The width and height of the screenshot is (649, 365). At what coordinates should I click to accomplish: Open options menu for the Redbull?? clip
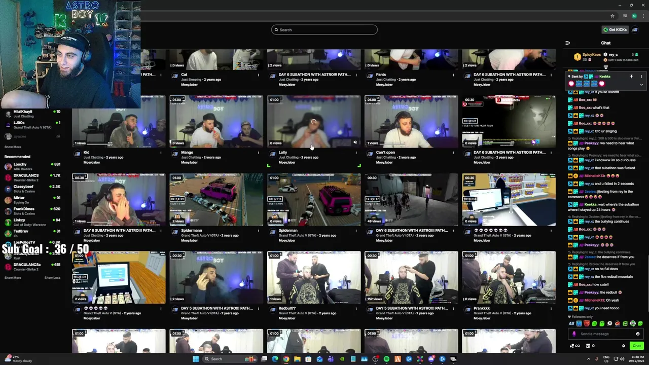[356, 308]
